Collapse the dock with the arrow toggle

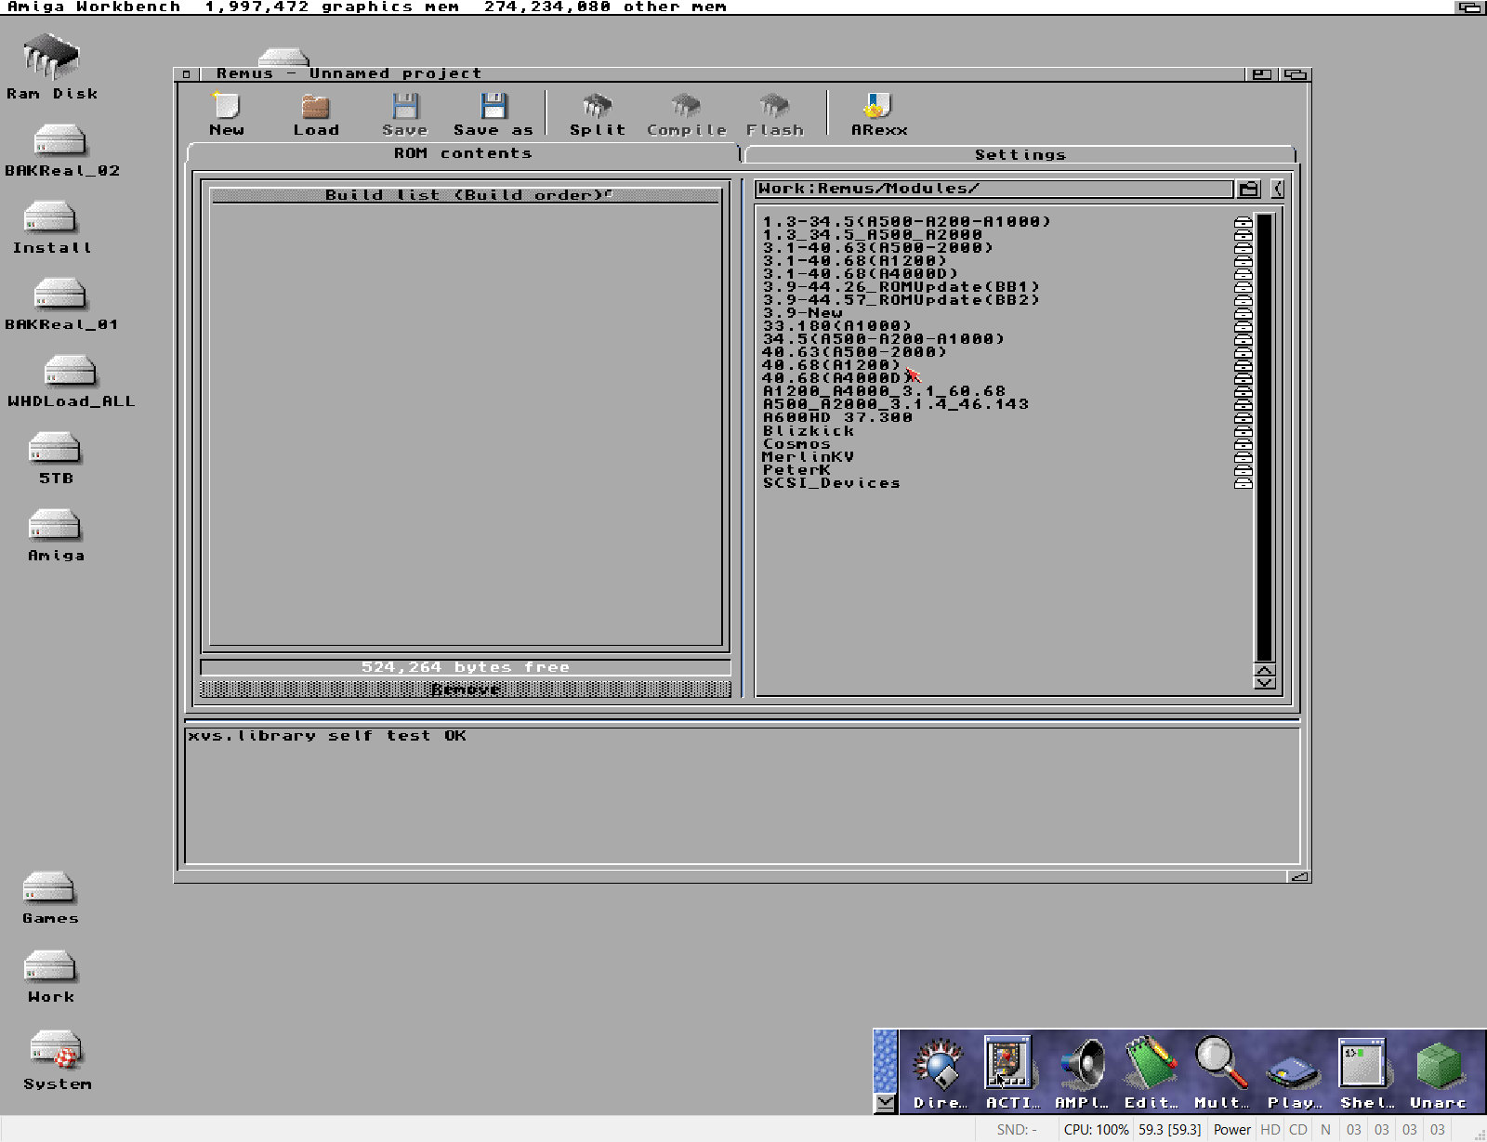click(x=886, y=1102)
